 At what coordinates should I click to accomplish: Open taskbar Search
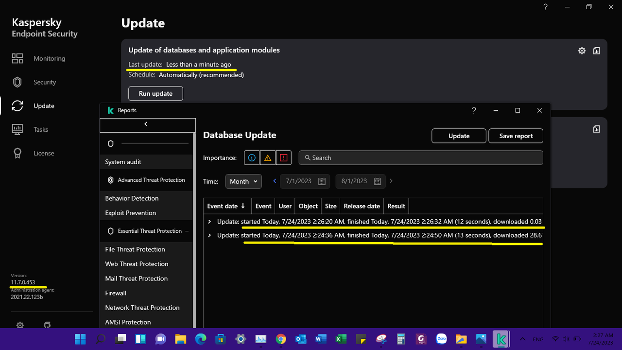[100, 339]
